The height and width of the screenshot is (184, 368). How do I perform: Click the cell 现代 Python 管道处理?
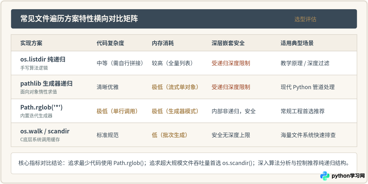click(308, 87)
